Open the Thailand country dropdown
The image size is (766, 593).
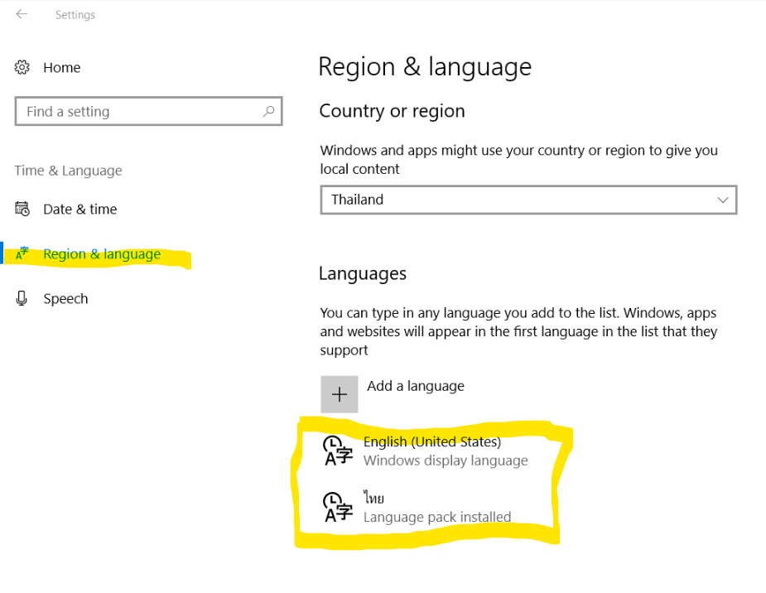click(x=528, y=200)
